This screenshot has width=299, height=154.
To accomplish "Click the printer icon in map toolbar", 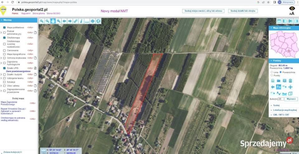I will [93, 21].
